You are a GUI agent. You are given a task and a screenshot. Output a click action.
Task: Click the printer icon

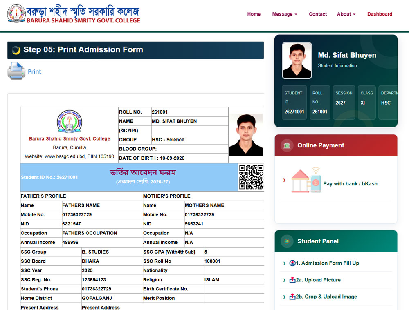tap(16, 71)
